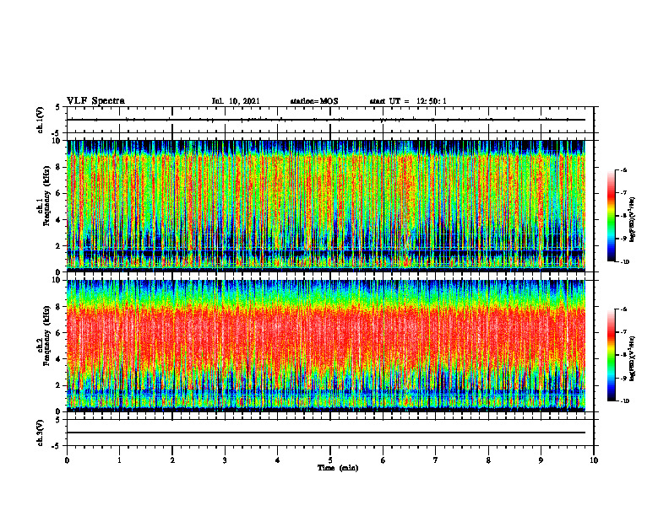Click time axis tick label '7'
This screenshot has height=516, width=669.
coord(436,460)
